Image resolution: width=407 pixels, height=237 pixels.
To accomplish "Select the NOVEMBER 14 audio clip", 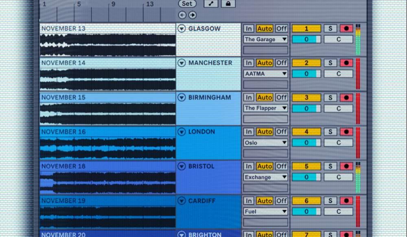I will coord(108,74).
